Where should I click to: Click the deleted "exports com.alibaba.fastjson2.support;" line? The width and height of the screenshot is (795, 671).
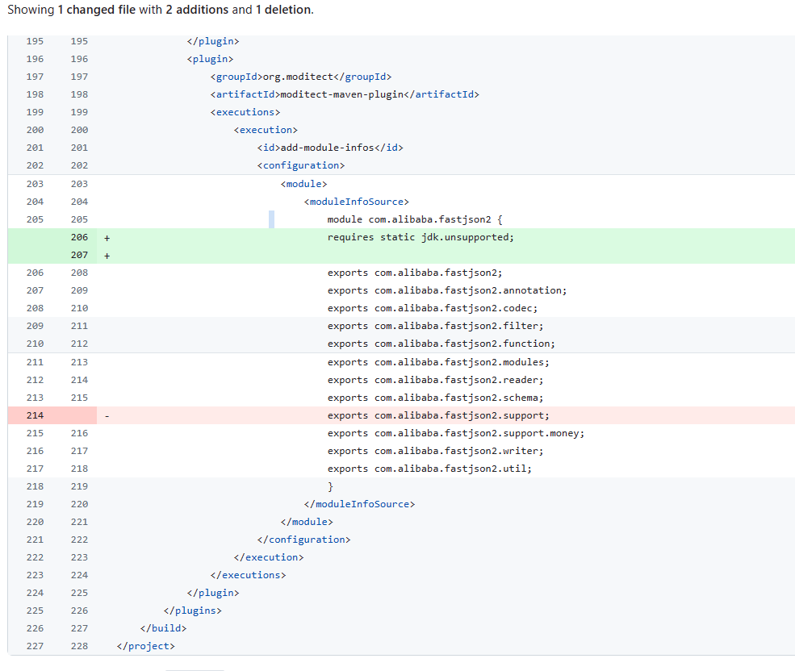(x=437, y=415)
